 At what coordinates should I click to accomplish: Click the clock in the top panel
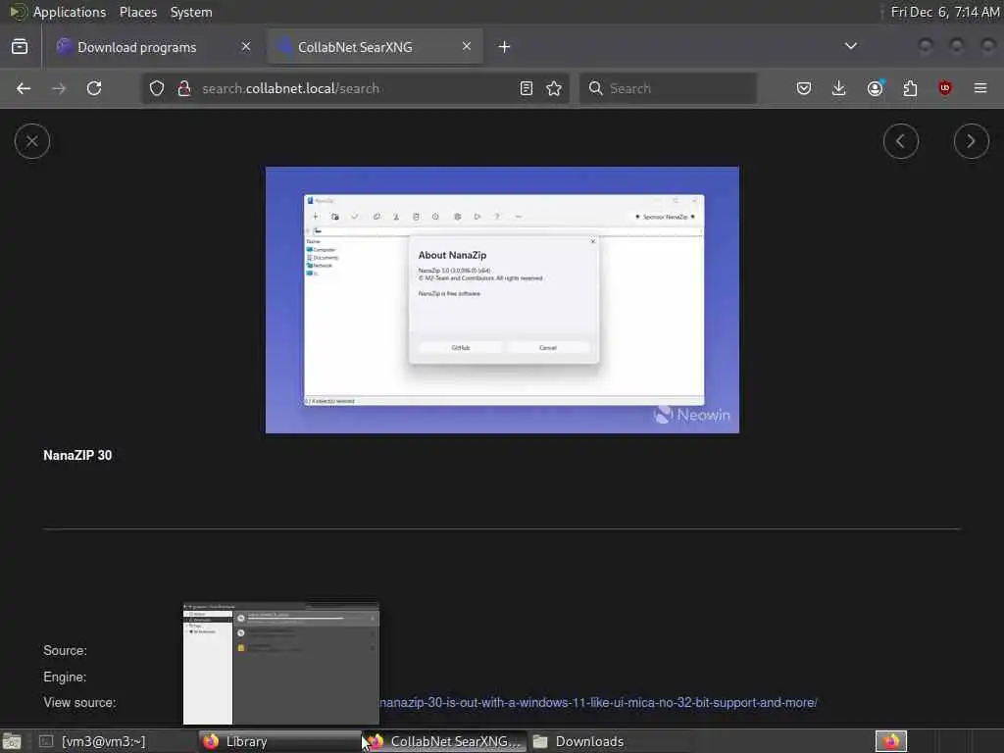[x=945, y=12]
